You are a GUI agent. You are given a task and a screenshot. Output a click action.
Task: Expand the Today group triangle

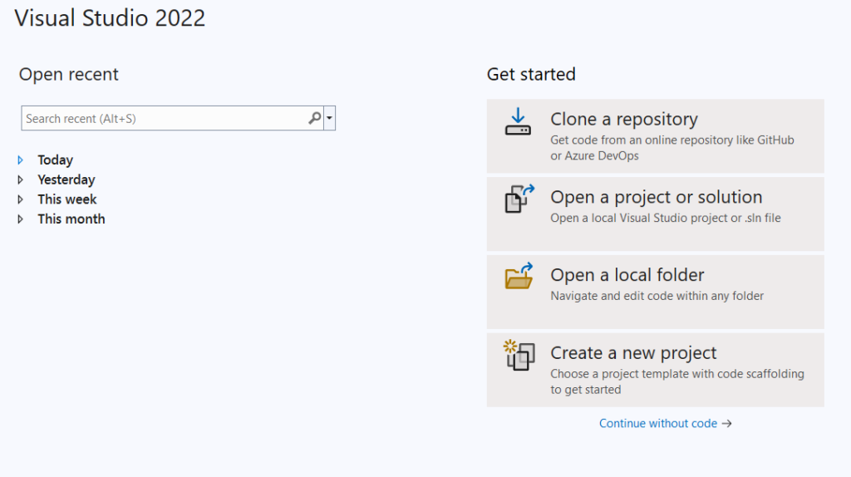tap(21, 160)
